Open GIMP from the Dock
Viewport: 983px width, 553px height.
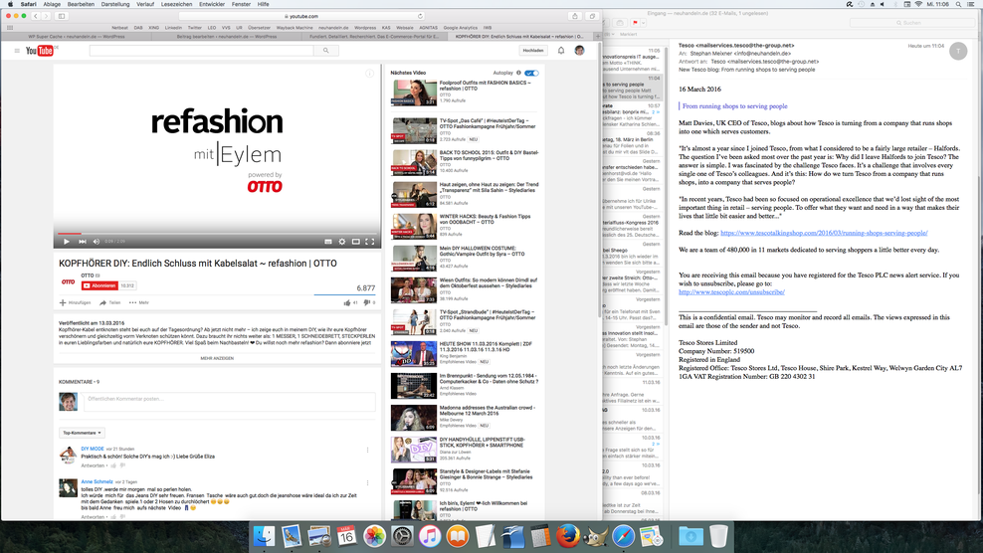coord(596,536)
